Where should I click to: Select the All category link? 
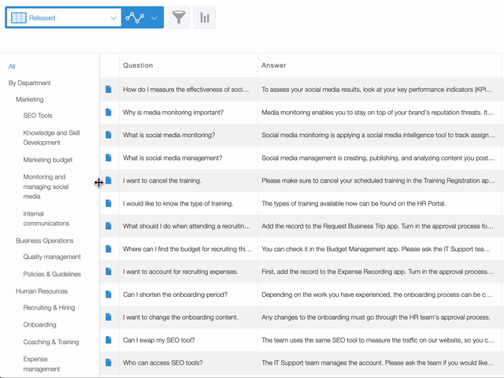[x=12, y=67]
